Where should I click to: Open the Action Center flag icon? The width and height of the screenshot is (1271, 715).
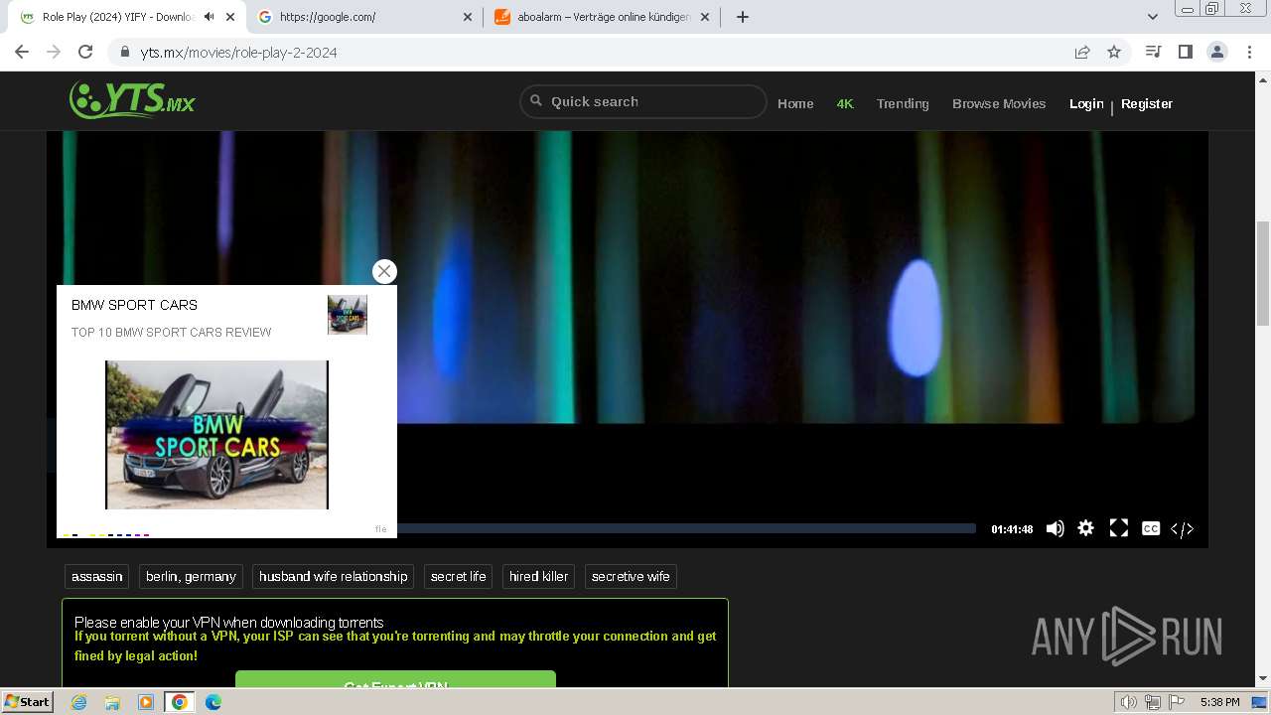[x=1176, y=702]
